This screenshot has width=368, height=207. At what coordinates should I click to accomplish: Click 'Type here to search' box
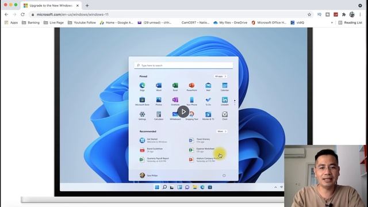(183, 65)
